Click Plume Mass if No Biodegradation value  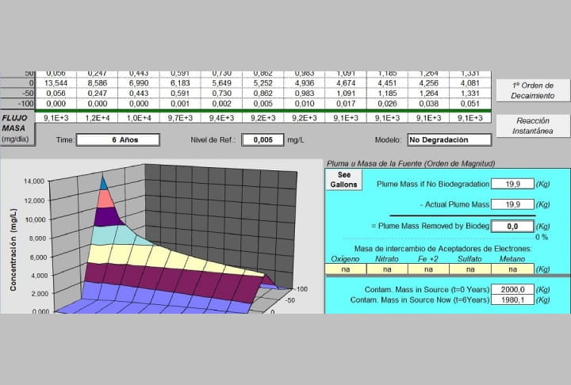click(x=512, y=184)
